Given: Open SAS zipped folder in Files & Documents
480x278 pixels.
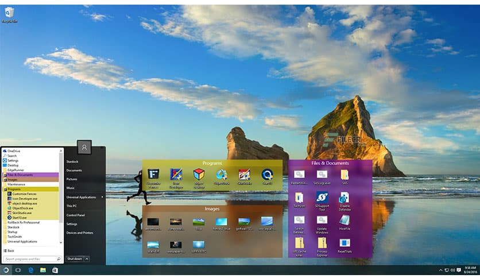Looking at the screenshot, I should (x=344, y=175).
